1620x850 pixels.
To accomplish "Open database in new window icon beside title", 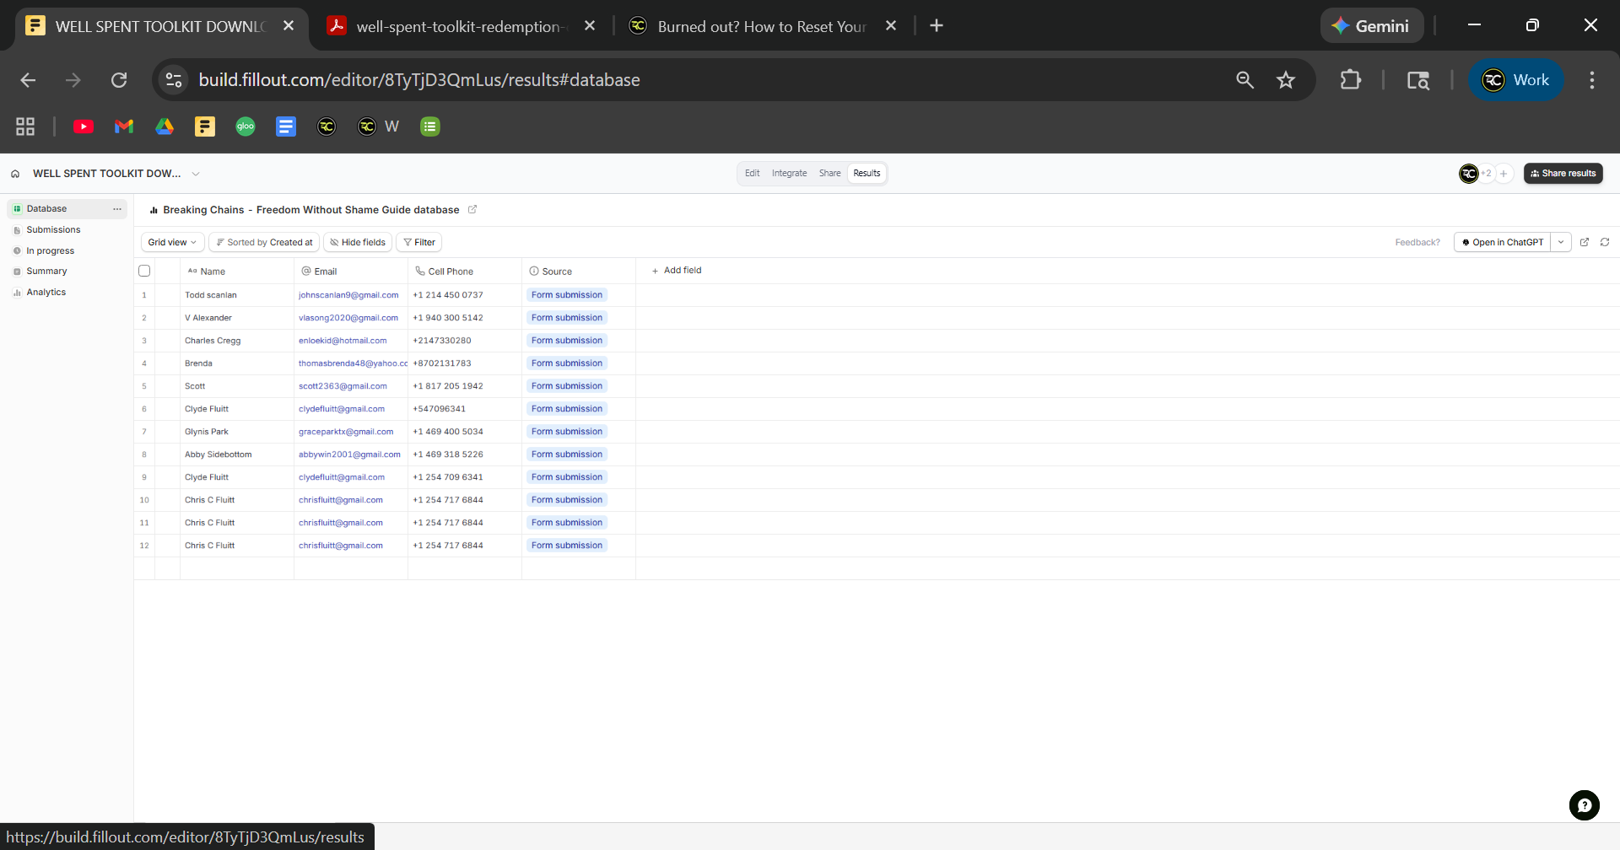I will click(472, 210).
